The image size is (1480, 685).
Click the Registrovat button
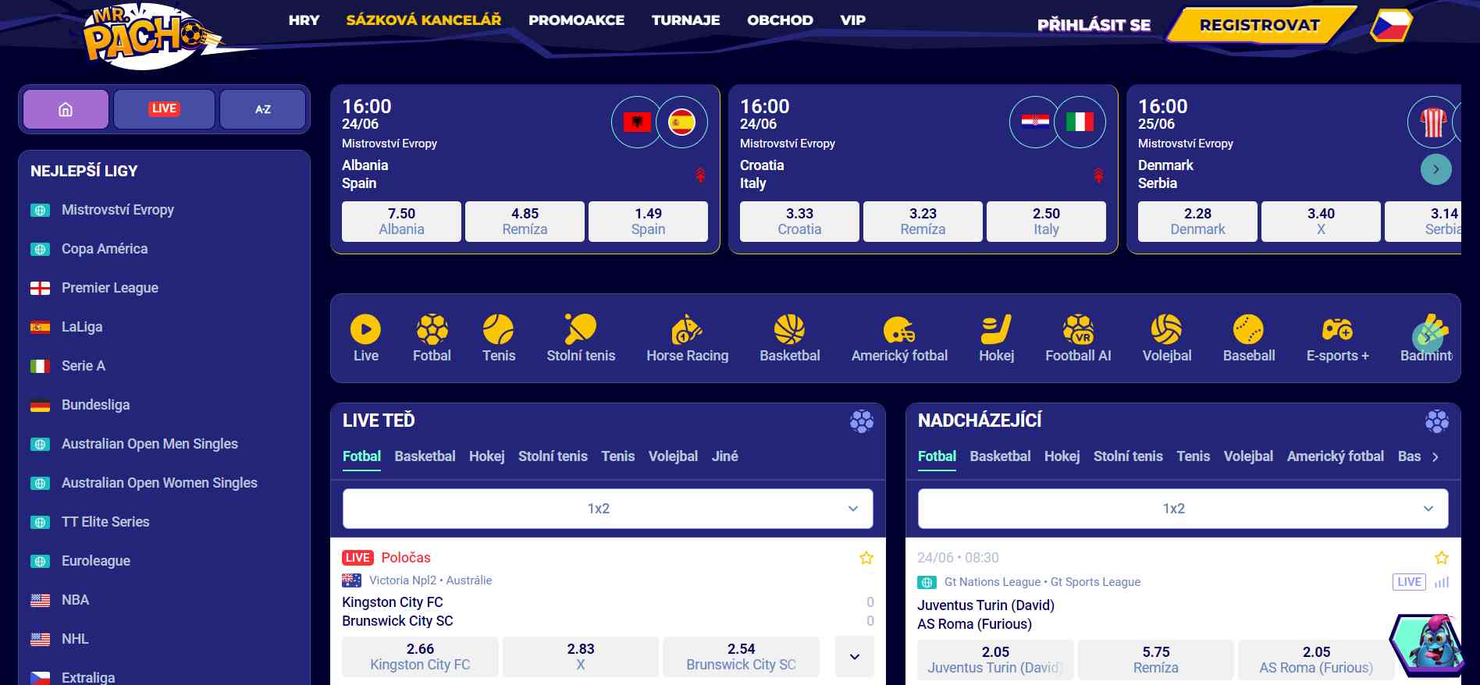1260,25
